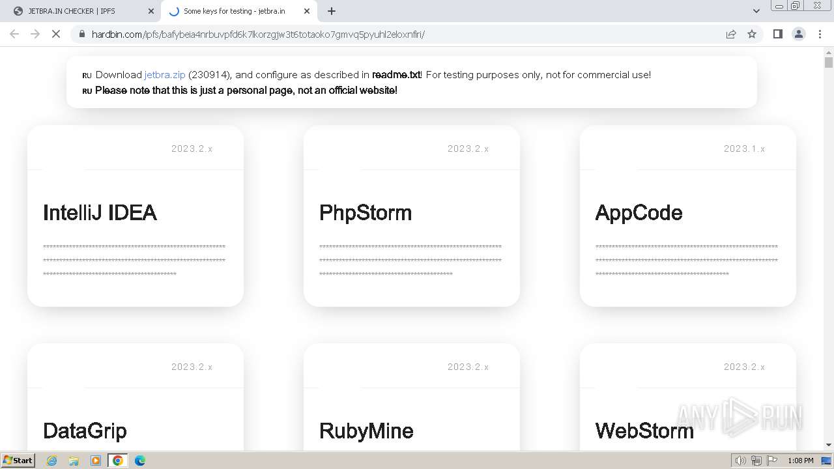Viewport: 834px width, 469px height.
Task: Open the volume control tray icon
Action: coord(740,461)
